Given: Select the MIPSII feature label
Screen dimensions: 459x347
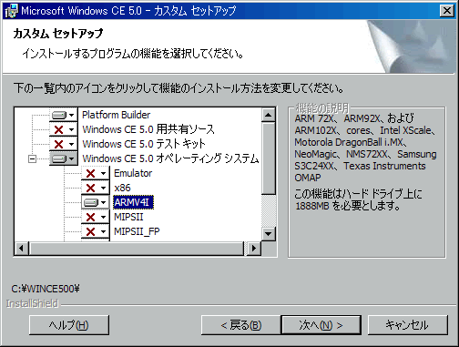Looking at the screenshot, I should 128,217.
